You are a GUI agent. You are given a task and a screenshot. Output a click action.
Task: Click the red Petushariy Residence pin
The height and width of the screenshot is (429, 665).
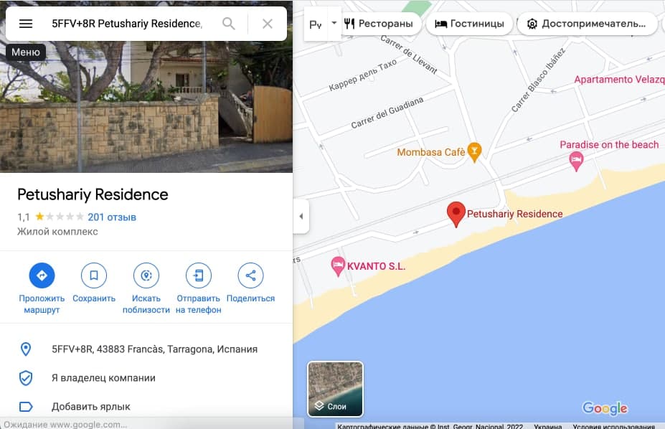pyautogui.click(x=456, y=214)
